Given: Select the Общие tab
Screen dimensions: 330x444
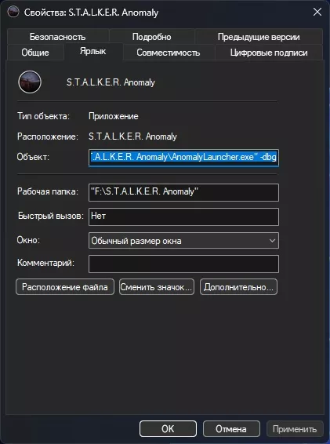Looking at the screenshot, I should (x=35, y=53).
